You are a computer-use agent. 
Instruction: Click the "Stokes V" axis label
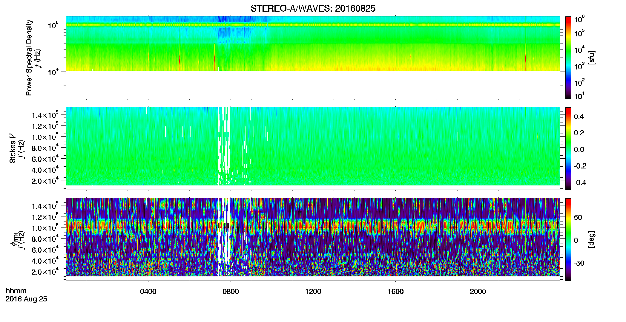(x=13, y=148)
